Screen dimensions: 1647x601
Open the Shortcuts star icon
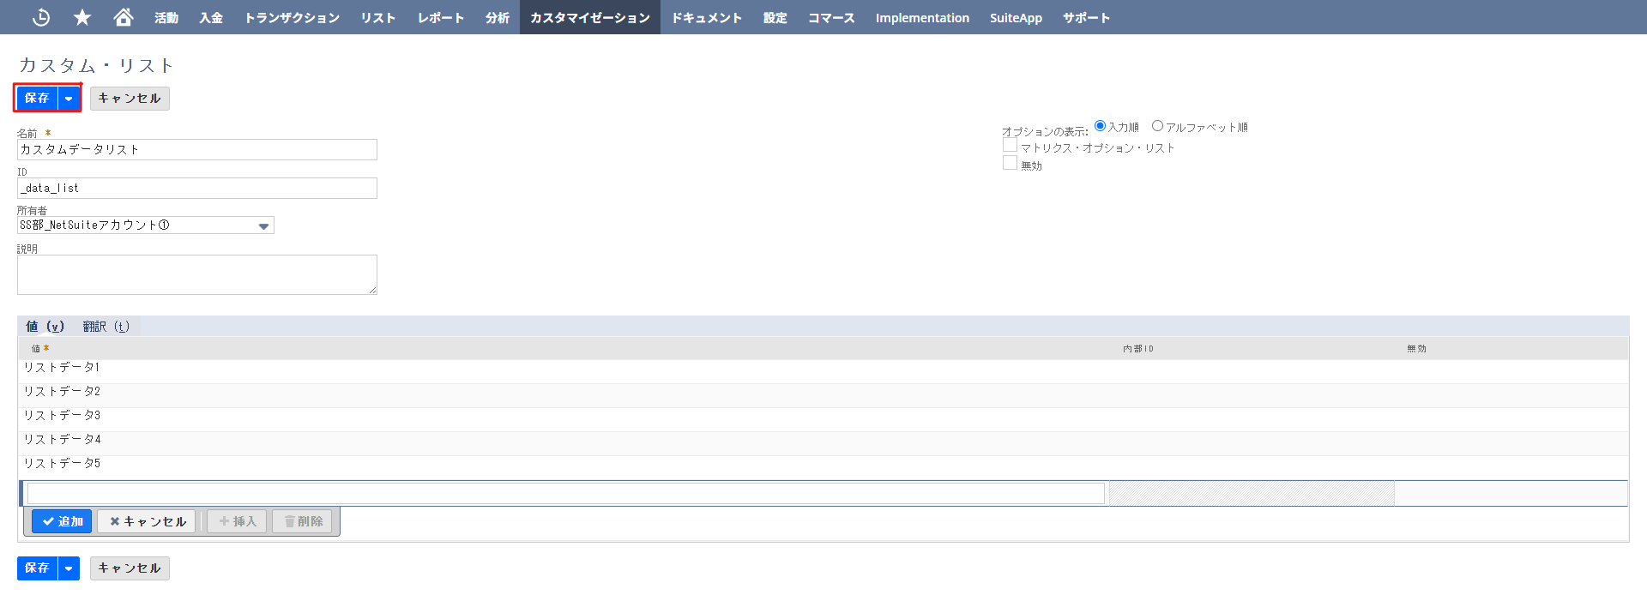tap(82, 17)
